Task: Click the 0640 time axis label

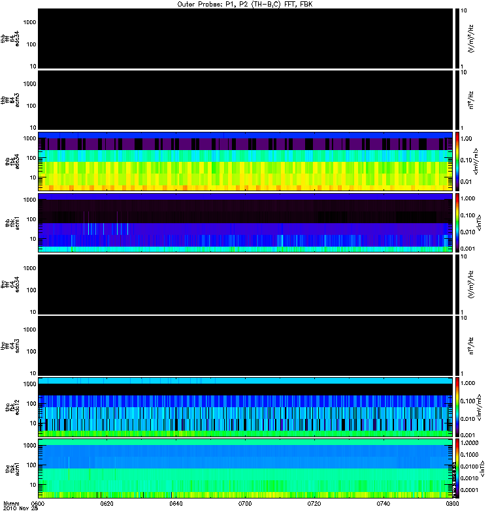Action: coord(176,504)
